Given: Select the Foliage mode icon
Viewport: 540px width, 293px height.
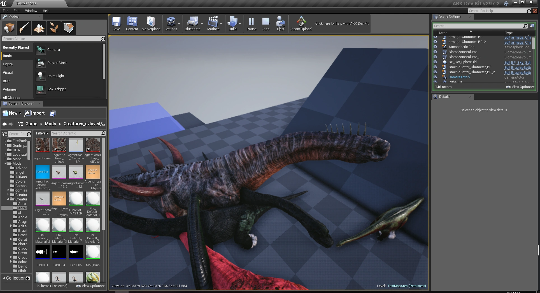Looking at the screenshot, I should [x=54, y=28].
